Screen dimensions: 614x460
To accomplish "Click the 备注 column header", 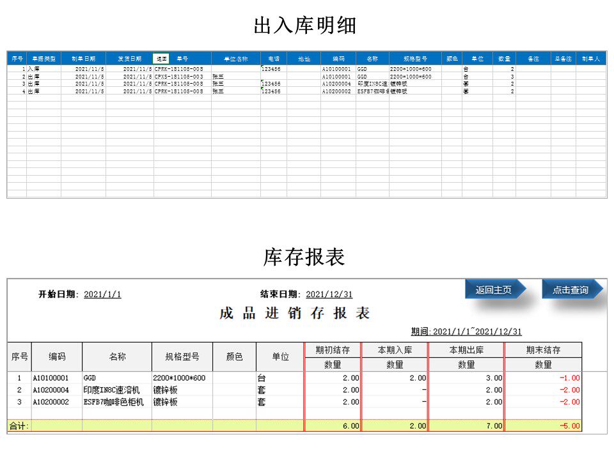I will [533, 59].
